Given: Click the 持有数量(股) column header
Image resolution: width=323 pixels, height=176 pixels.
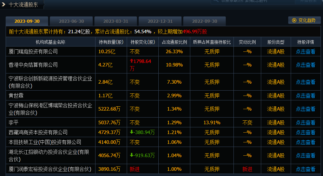Looking at the screenshot, I should (111, 42).
